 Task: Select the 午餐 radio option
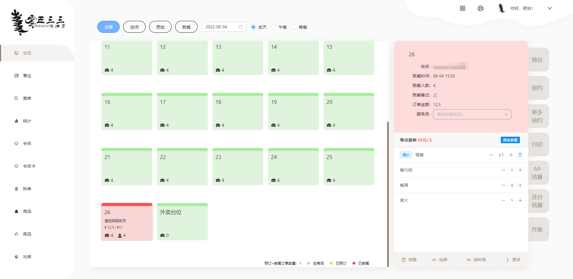click(x=274, y=27)
